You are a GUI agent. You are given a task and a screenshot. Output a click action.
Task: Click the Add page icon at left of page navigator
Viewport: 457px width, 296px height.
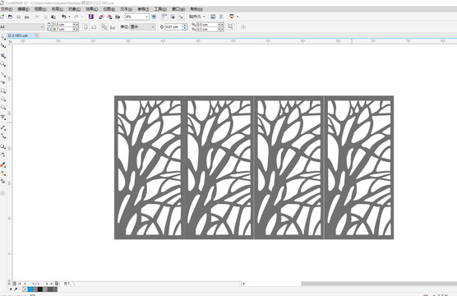(14, 284)
